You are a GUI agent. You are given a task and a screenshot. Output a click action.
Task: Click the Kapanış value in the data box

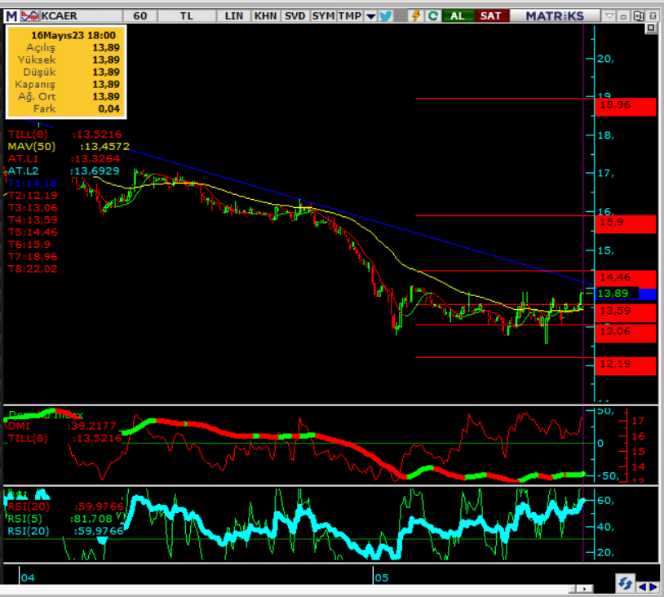pyautogui.click(x=106, y=84)
